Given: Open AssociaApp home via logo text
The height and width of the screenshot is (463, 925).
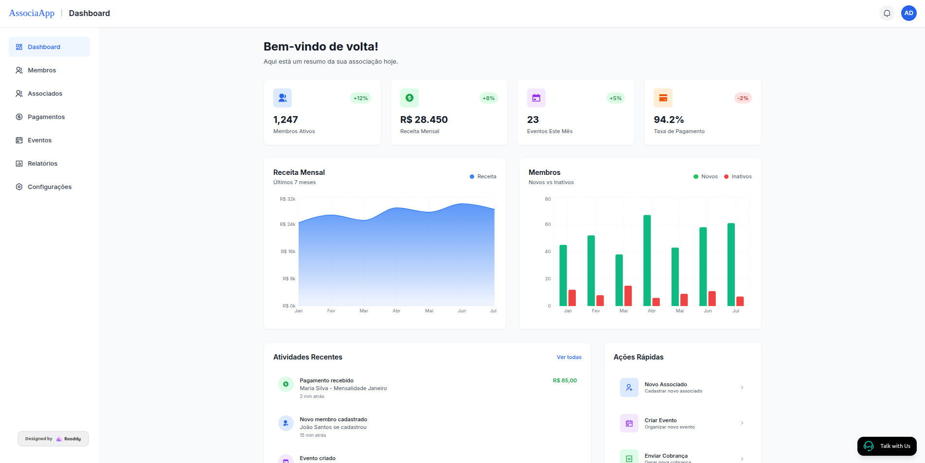Looking at the screenshot, I should (x=31, y=13).
